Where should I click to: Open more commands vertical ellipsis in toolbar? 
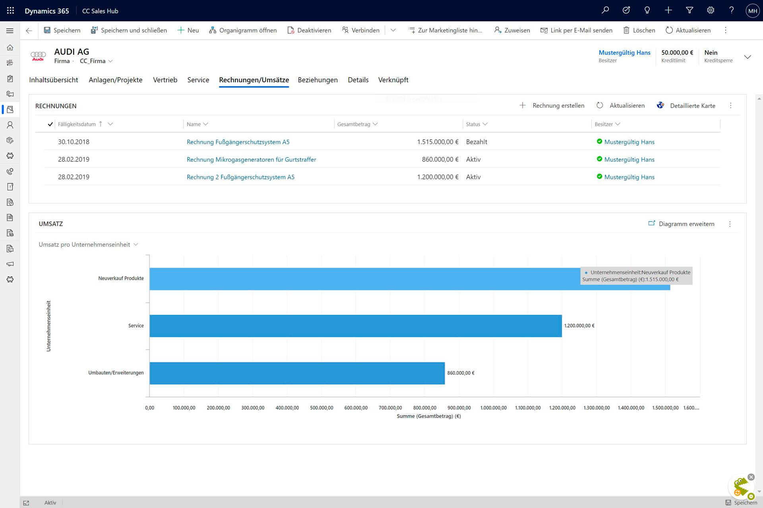point(726,30)
